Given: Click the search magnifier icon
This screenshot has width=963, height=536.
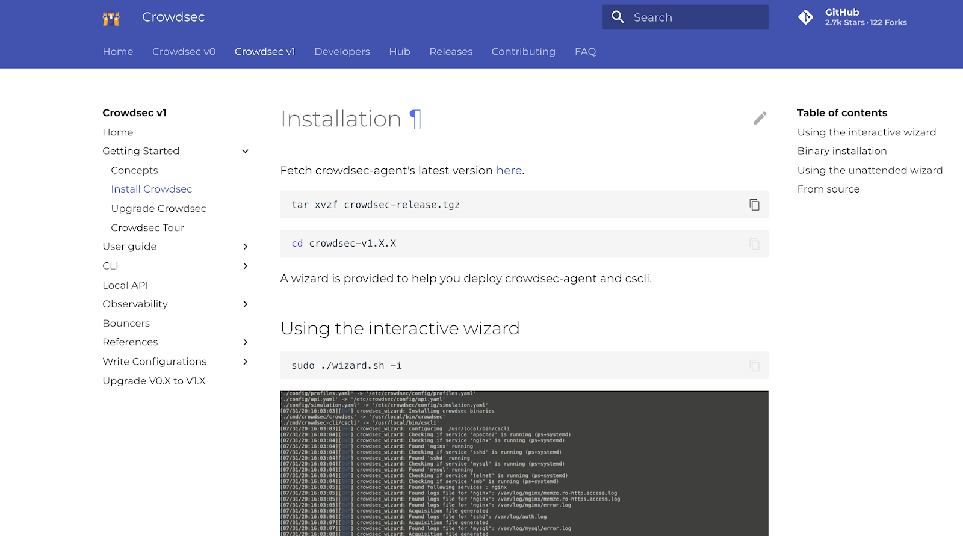Looking at the screenshot, I should click(618, 17).
